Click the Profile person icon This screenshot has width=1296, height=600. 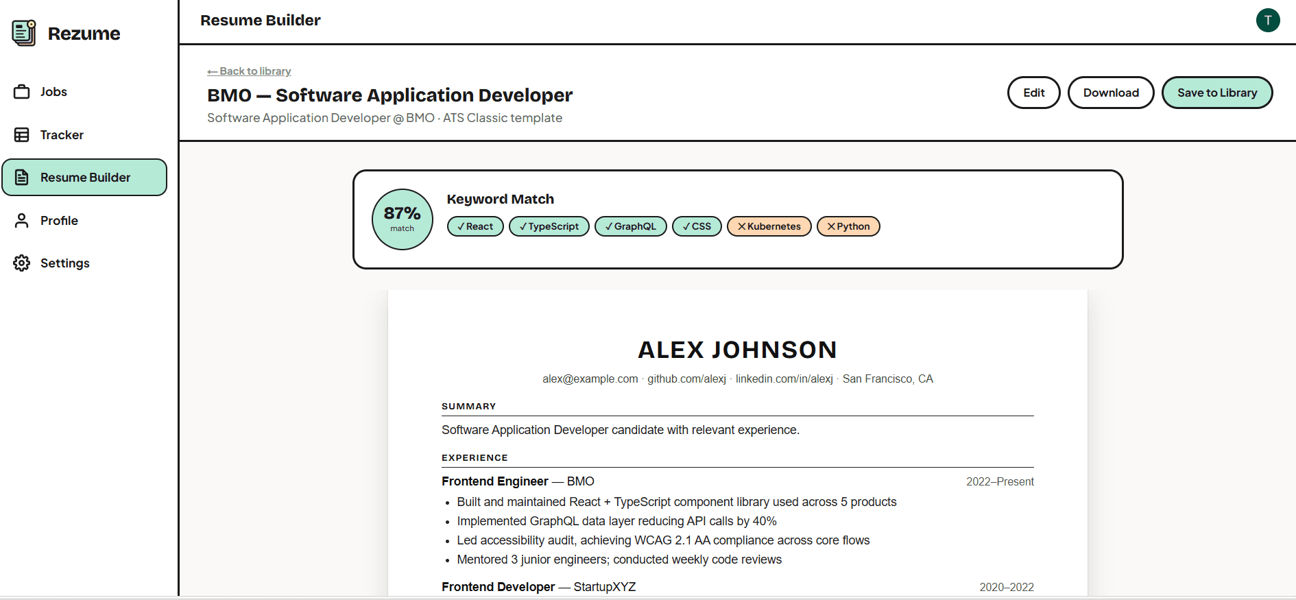pyautogui.click(x=22, y=221)
